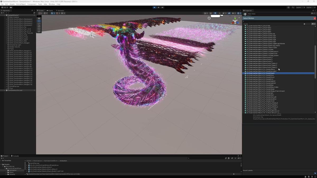Select the Scale tool in scene toolbar
This screenshot has height=178, width=317.
pos(39,26)
